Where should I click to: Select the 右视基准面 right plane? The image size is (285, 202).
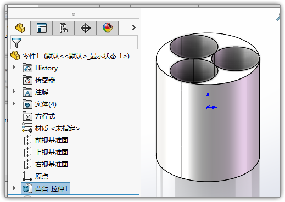point(52,165)
